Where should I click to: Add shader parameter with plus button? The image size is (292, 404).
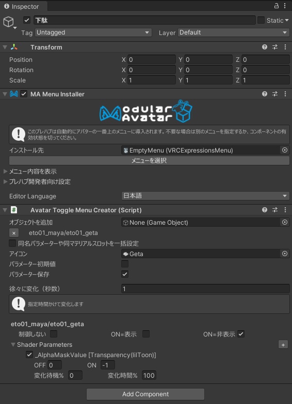click(283, 345)
